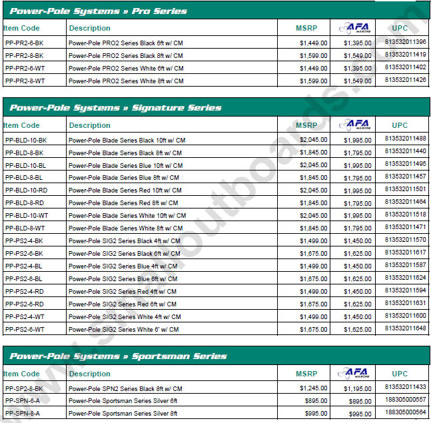This screenshot has height=423, width=431.
Task: Select item code PP-PS2-4-WT
Action: pos(25,317)
